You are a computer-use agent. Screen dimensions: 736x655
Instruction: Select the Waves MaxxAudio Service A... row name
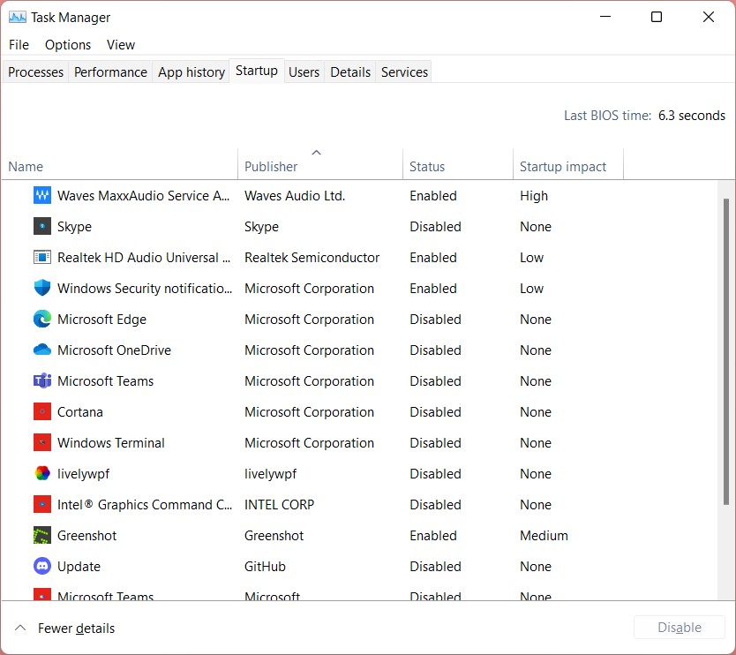pos(143,196)
